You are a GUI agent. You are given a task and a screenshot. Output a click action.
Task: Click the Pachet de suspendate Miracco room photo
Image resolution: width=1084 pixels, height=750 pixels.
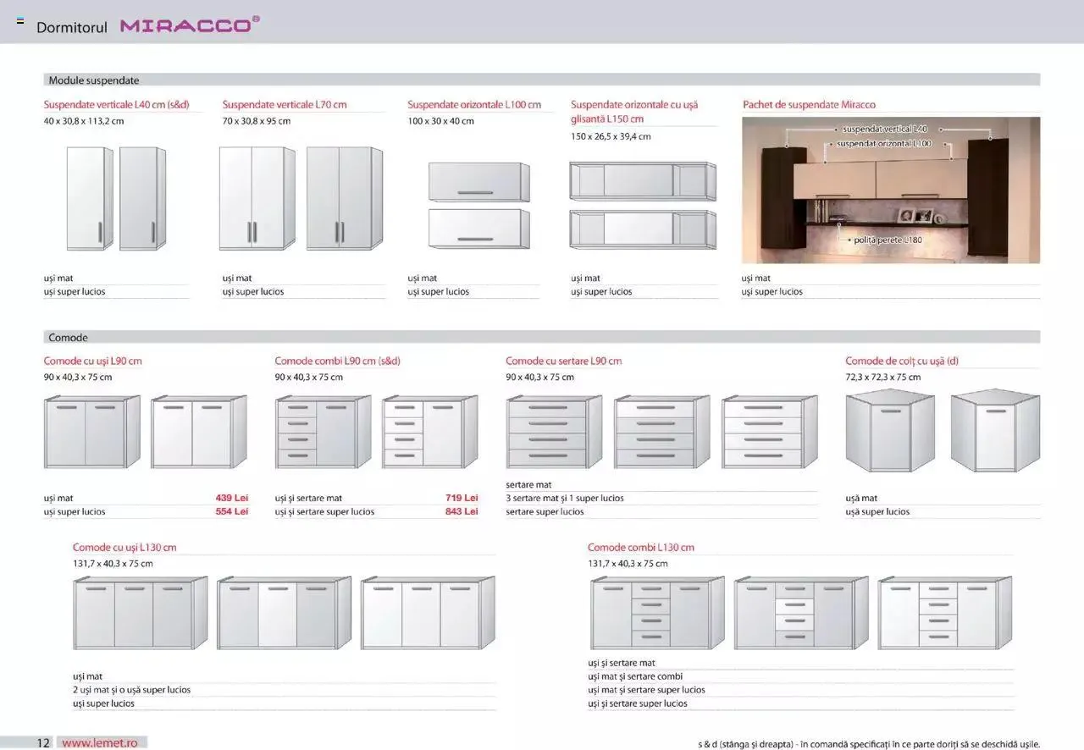click(x=890, y=190)
